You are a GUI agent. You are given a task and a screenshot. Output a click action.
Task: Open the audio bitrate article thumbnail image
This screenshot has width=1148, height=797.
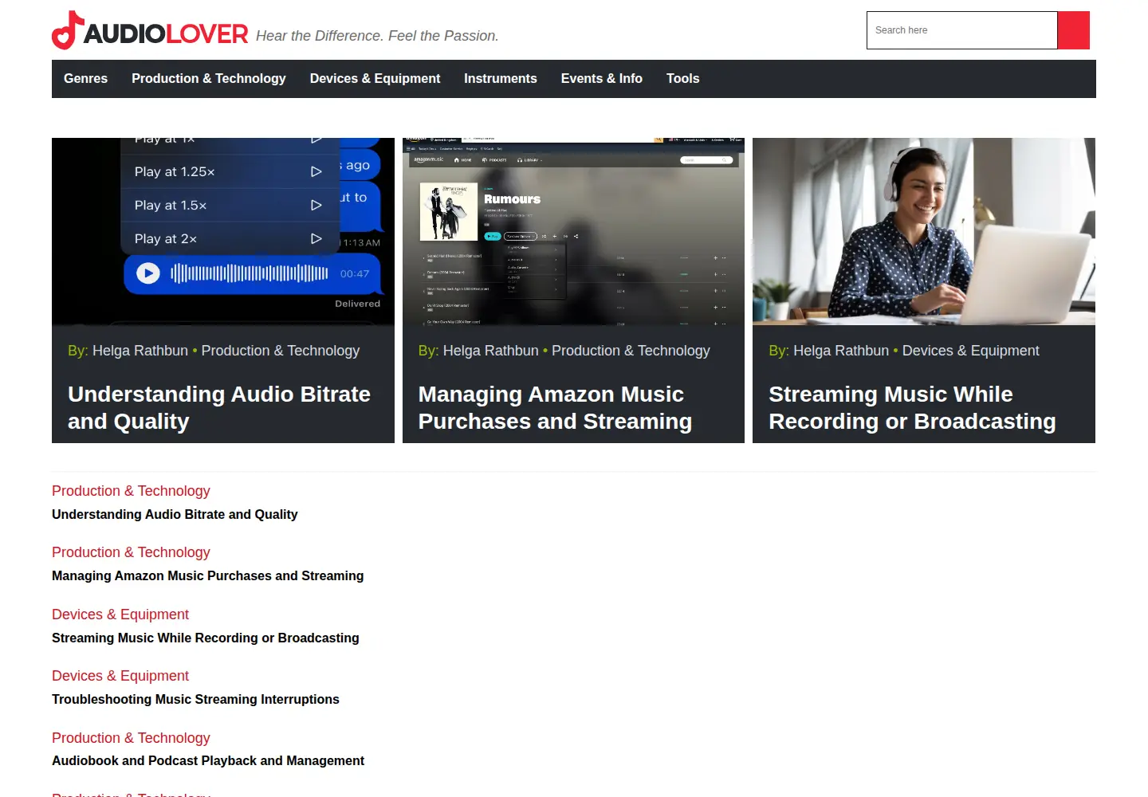[x=223, y=231]
